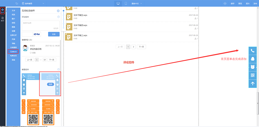Click the QR code icon in floating bar
The width and height of the screenshot is (259, 127).
coord(253,75)
